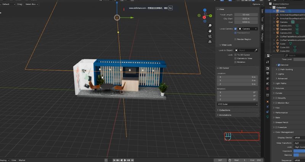Image resolution: width=305 pixels, height=162 pixels.
Task: Toggle the camera view icon in viewport
Action: (210, 36)
